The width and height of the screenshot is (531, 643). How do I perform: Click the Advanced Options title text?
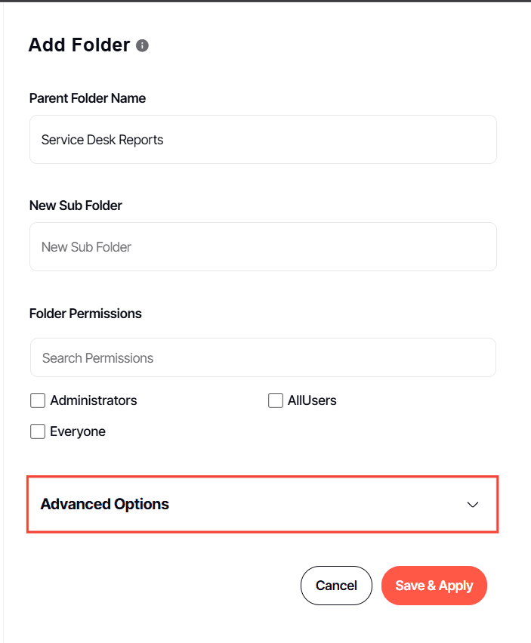[x=105, y=504]
